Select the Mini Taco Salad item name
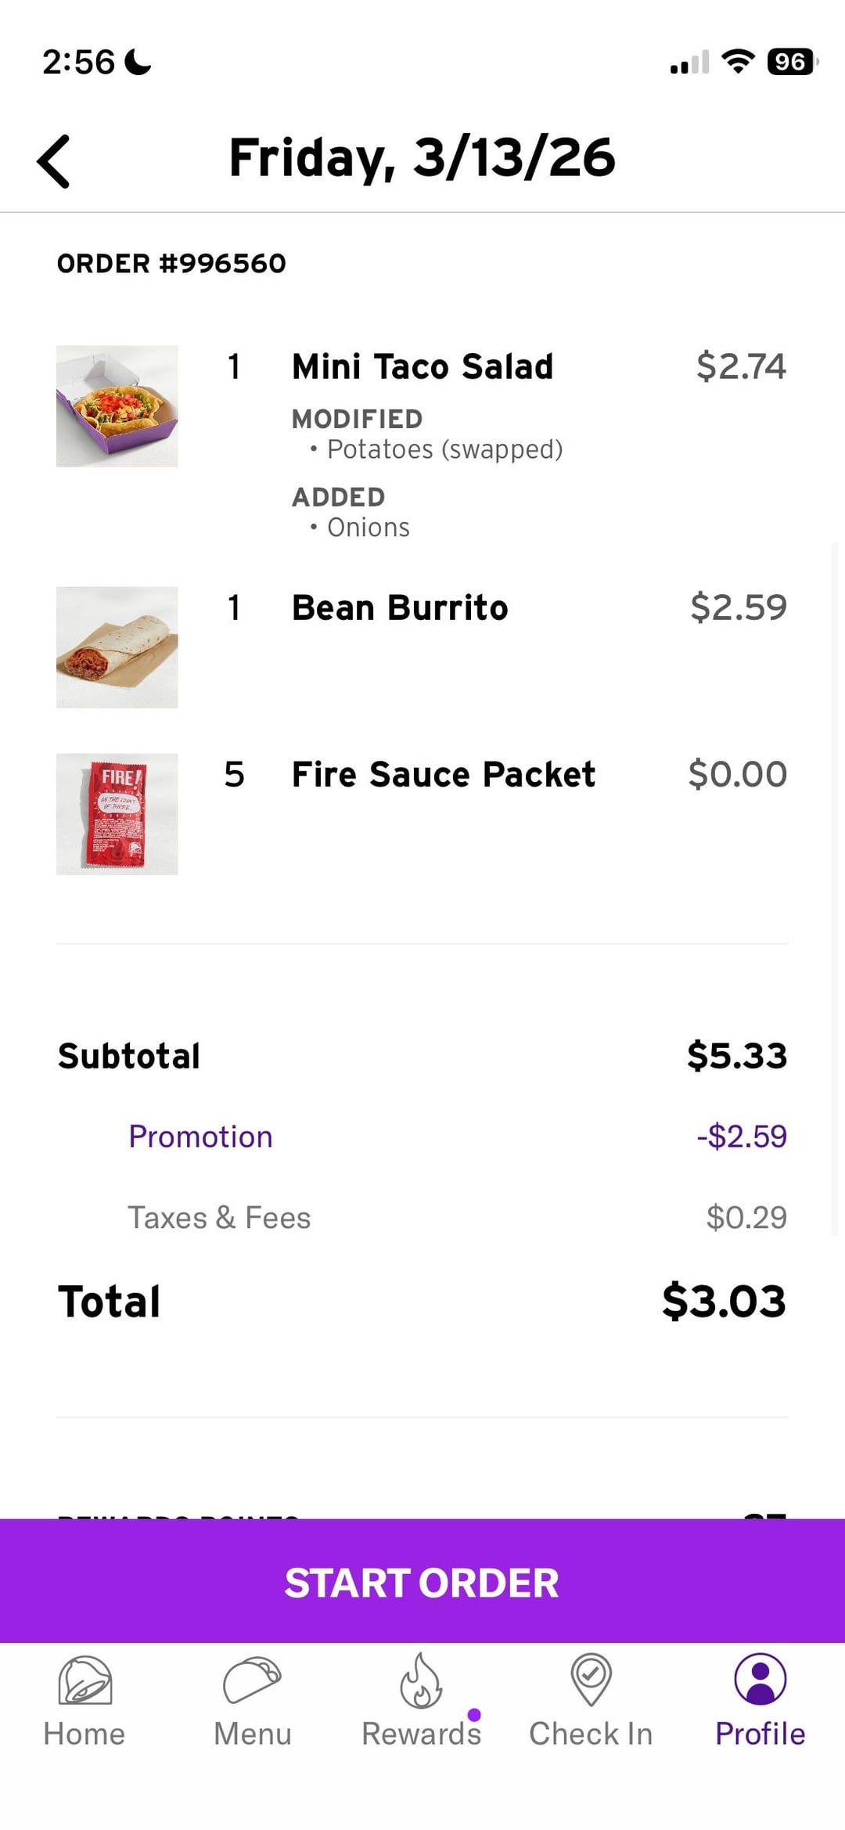The width and height of the screenshot is (845, 1830). [422, 367]
